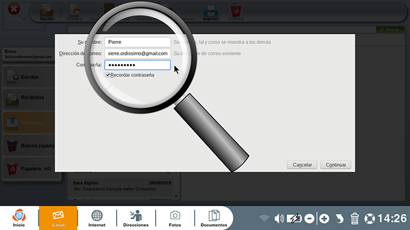Click the trash can tray icon
The height and width of the screenshot is (230, 410).
354,219
